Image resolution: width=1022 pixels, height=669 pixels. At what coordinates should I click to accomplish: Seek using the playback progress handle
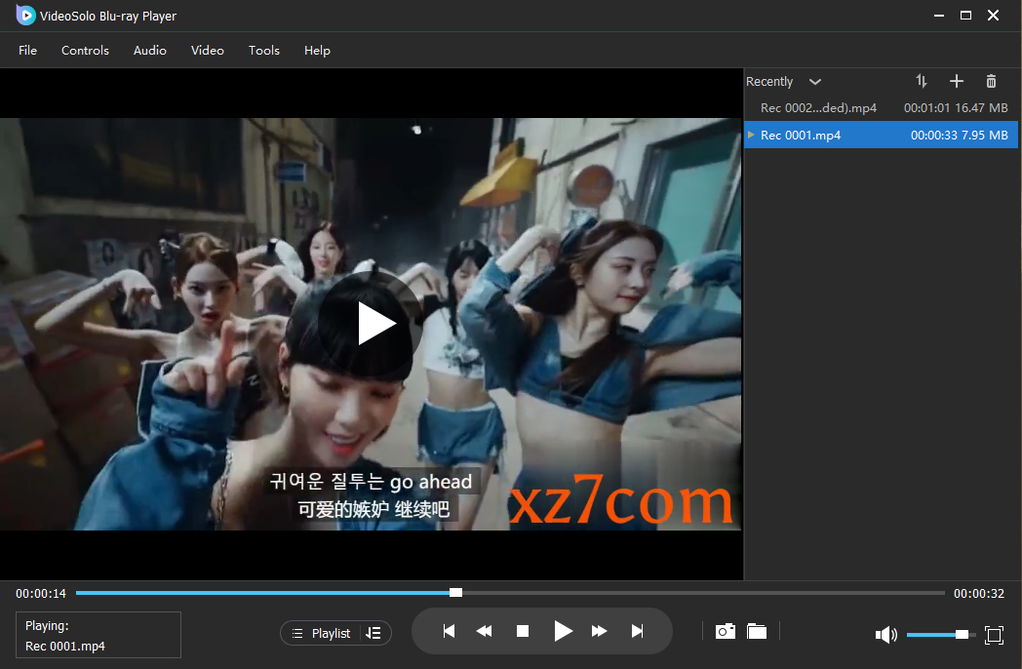pos(455,592)
